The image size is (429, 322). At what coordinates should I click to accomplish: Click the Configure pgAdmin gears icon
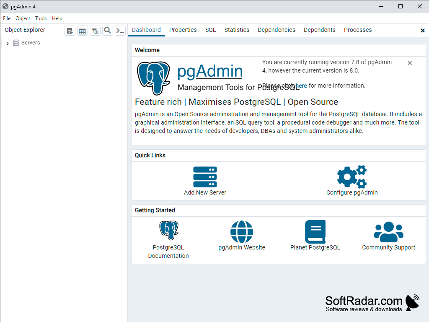pyautogui.click(x=352, y=177)
